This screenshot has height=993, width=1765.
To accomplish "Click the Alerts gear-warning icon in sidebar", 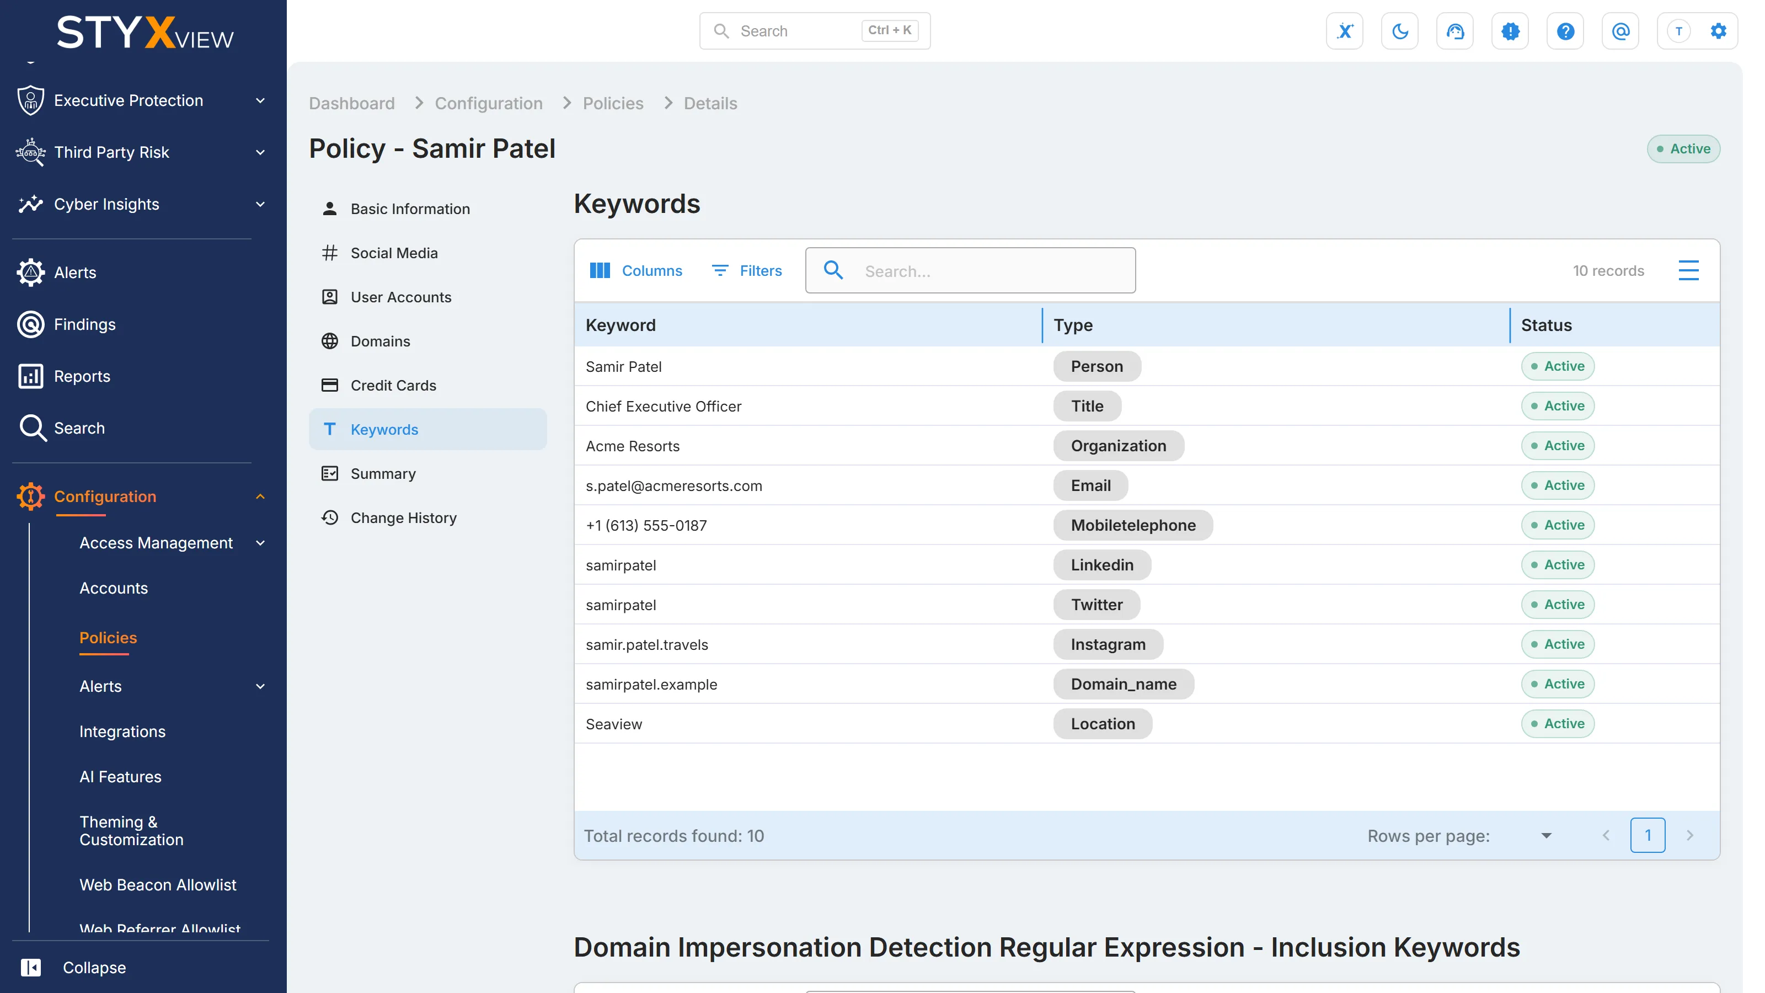I will click(x=31, y=272).
